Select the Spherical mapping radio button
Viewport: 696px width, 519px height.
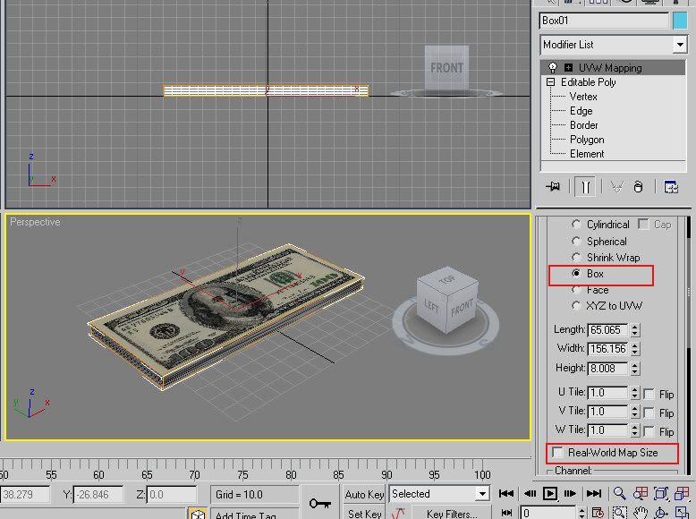point(576,241)
